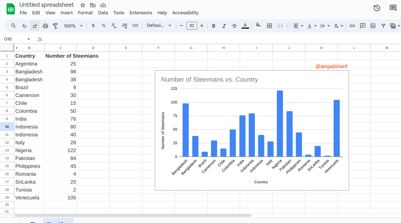Format as percent
The height and width of the screenshot is (223, 401).
[x=104, y=25]
